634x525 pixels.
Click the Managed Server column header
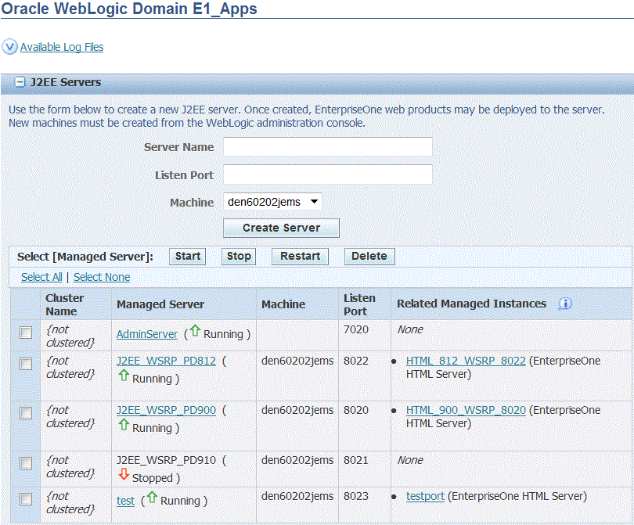click(160, 304)
